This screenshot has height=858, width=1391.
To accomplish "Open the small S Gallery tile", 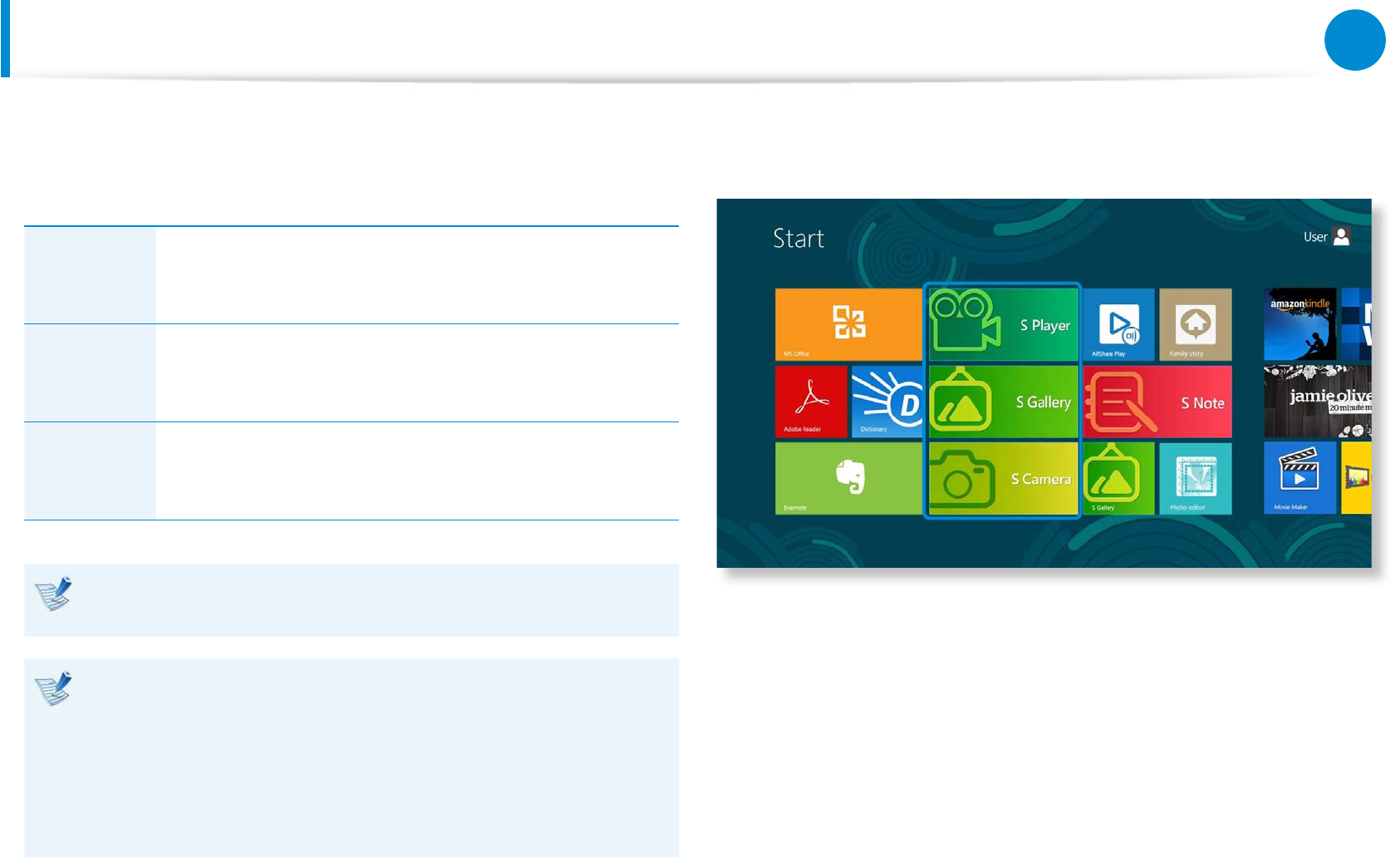I will (x=1118, y=478).
